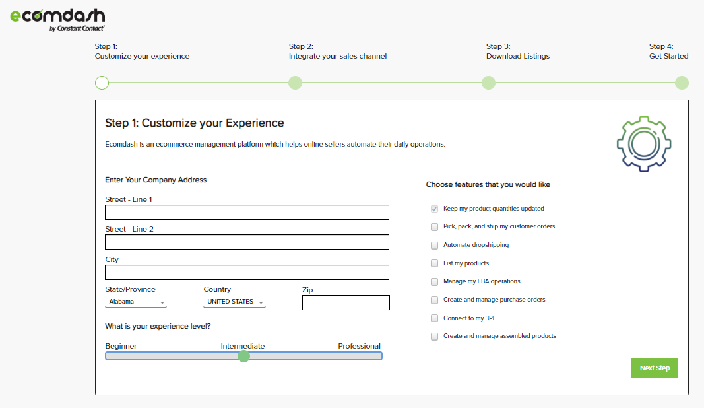Open Step 3 Download Listings label

518,51
